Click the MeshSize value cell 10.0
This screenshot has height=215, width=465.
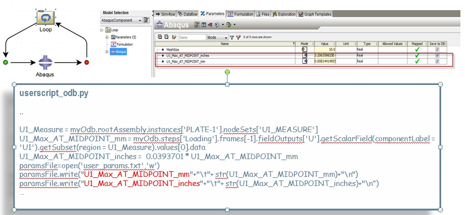pos(325,49)
